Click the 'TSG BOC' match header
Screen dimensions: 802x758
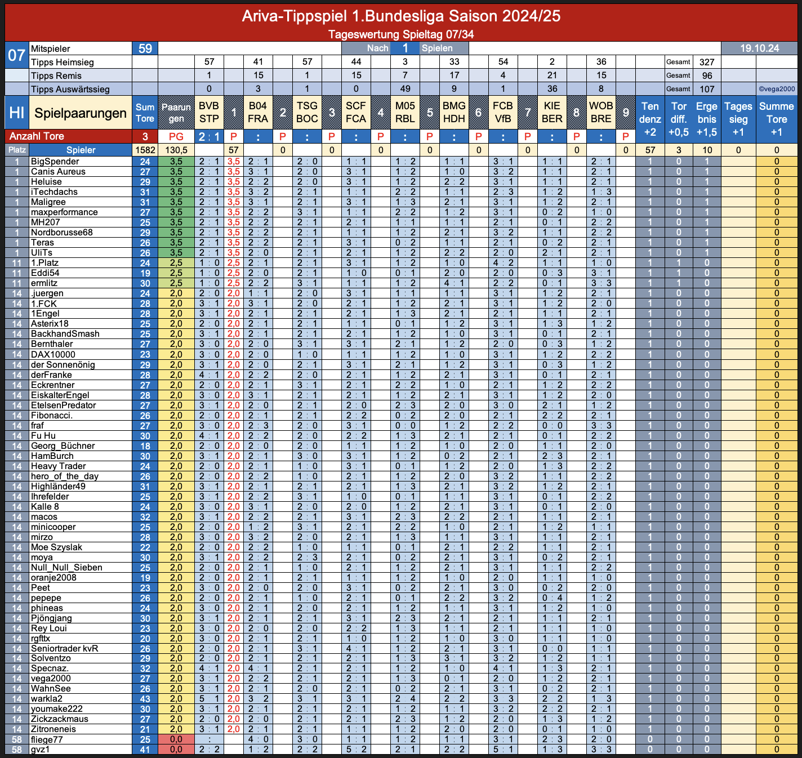tap(307, 113)
